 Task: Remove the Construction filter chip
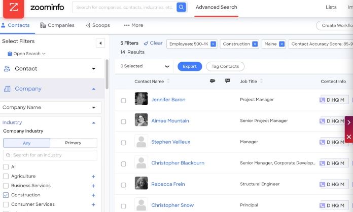(255, 44)
